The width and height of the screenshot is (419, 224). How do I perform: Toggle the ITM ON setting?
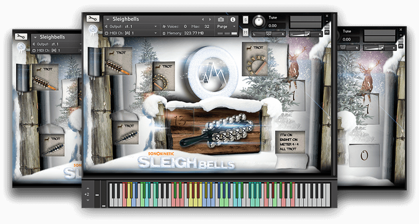click(x=286, y=135)
